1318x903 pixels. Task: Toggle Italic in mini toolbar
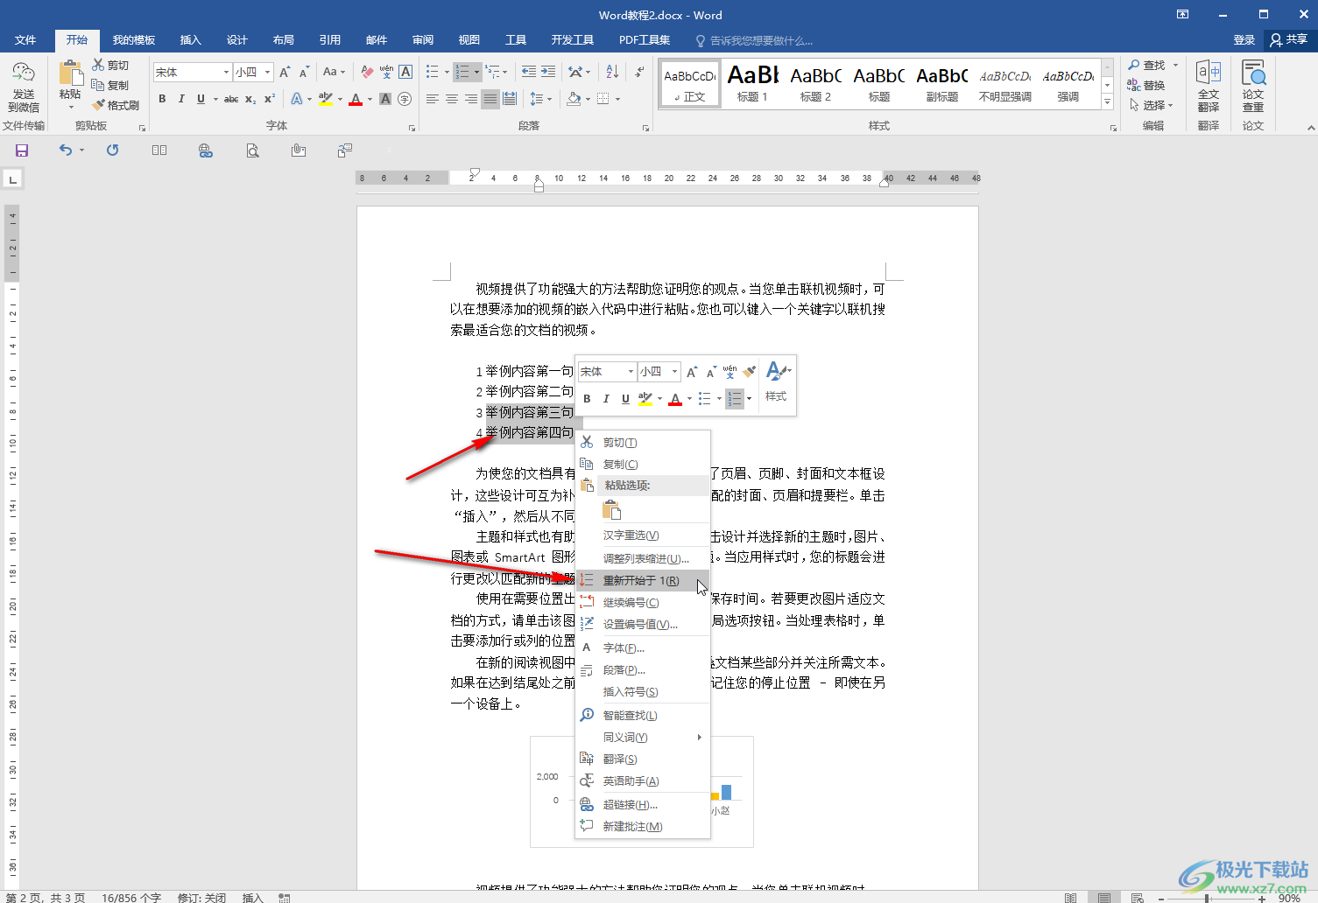[x=606, y=399]
